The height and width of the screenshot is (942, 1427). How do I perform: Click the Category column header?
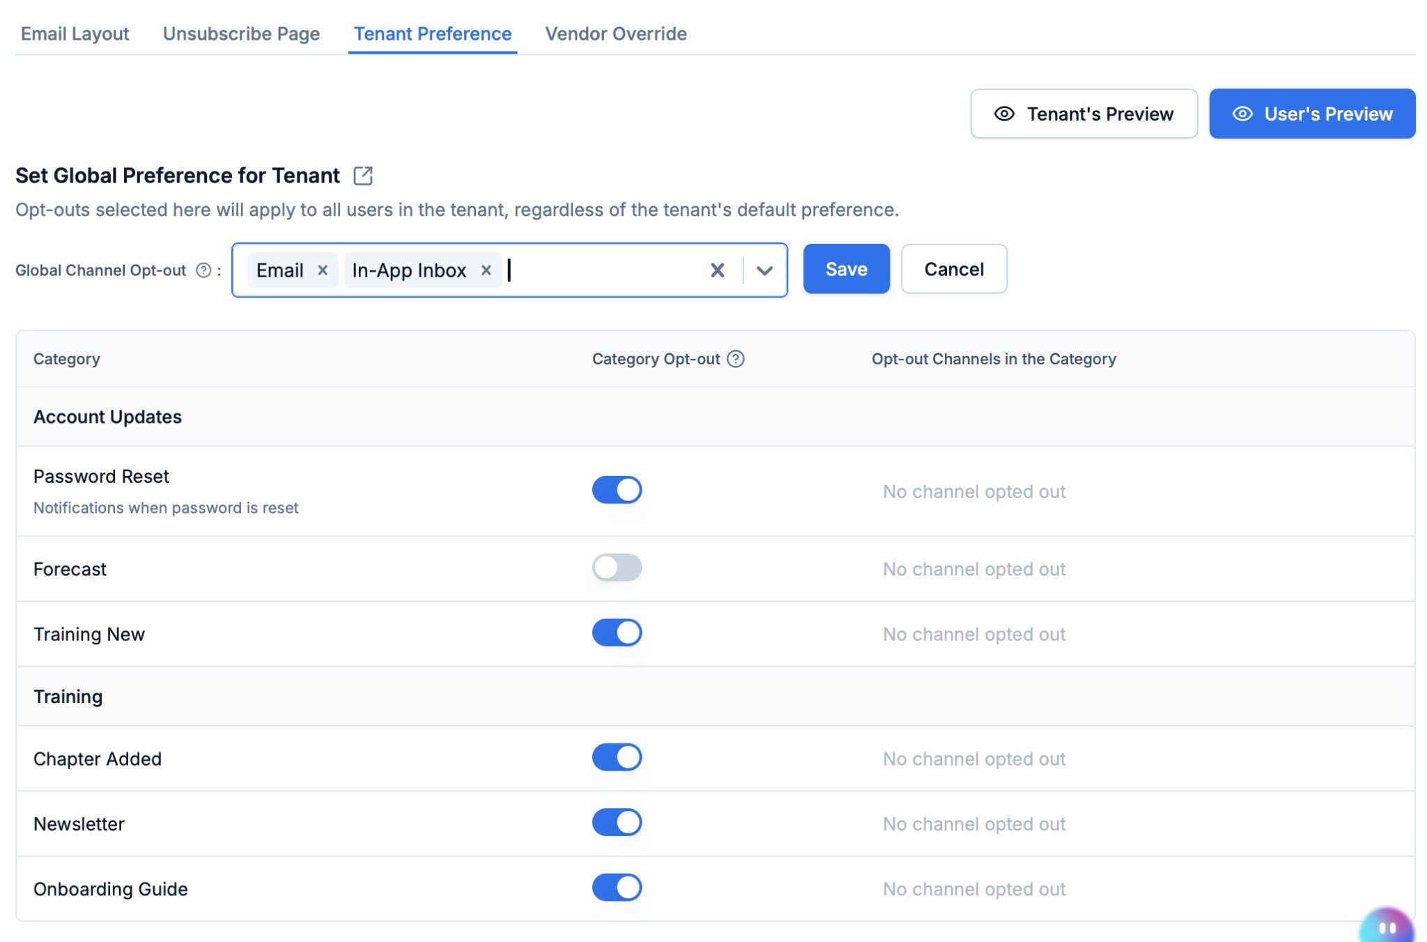pyautogui.click(x=67, y=359)
